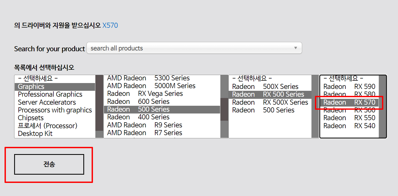Select Radeon 400 Series
Viewport: 398px width, 196px height.
click(162, 117)
